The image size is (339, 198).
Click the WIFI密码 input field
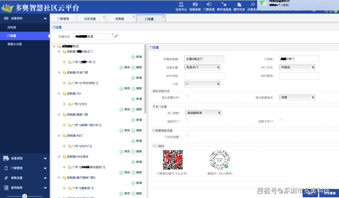(299, 76)
